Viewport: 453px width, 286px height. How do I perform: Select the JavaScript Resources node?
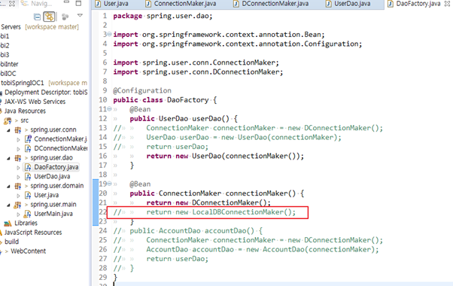pyautogui.click(x=33, y=233)
